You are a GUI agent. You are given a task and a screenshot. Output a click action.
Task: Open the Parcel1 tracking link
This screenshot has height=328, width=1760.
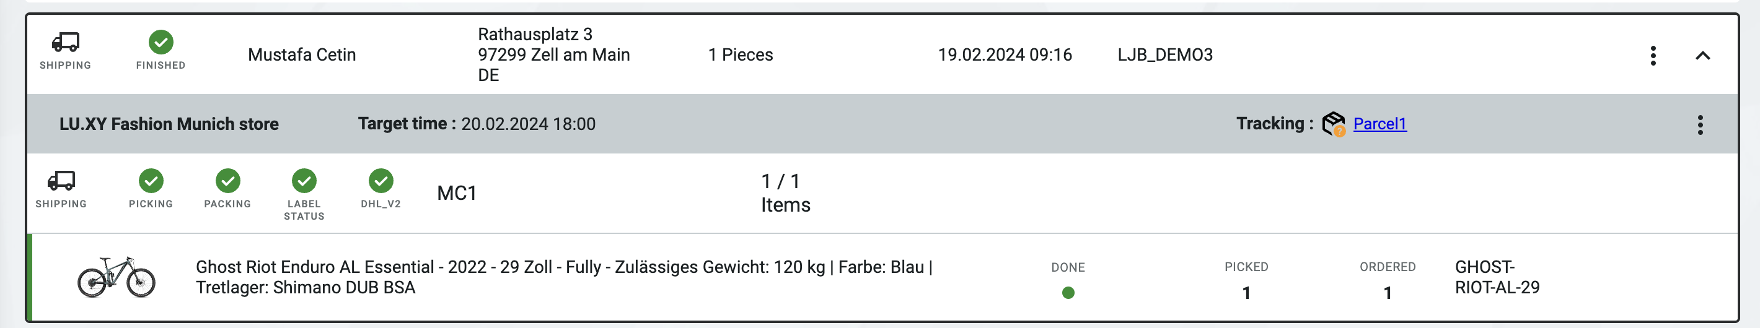tap(1379, 123)
